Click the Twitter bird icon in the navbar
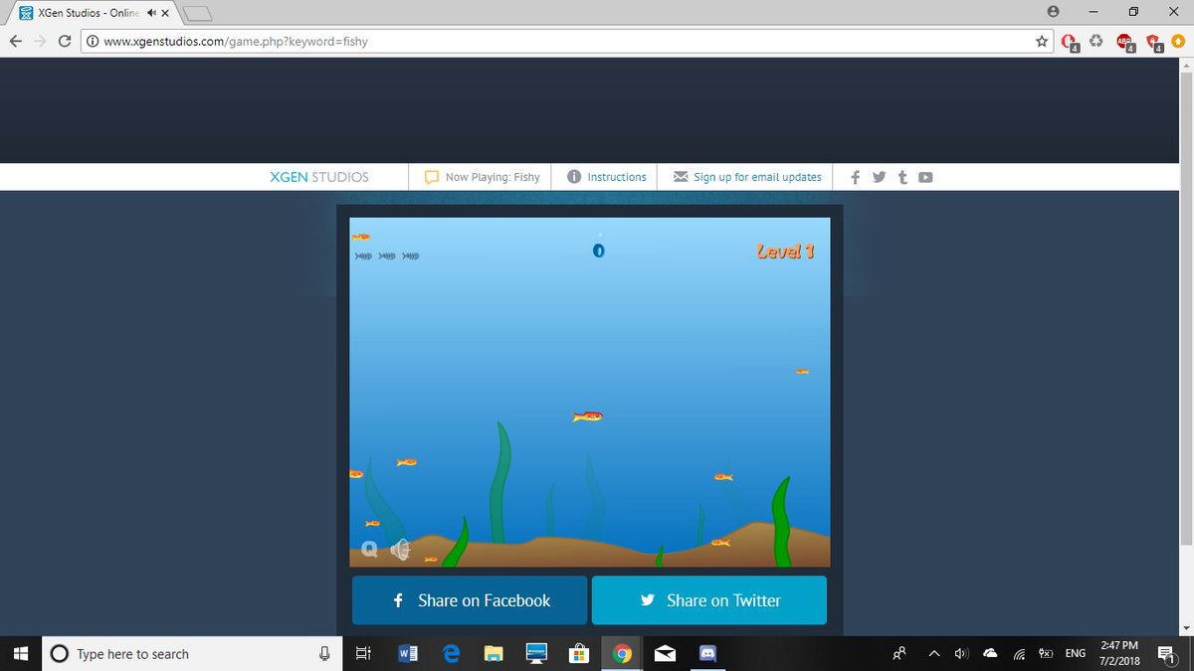The width and height of the screenshot is (1194, 671). tap(880, 177)
